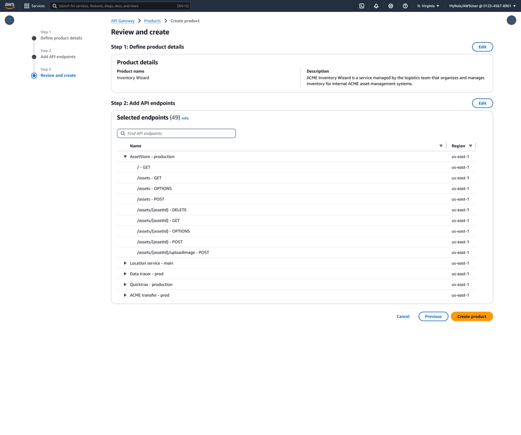The width and height of the screenshot is (521, 435).
Task: Open help question mark icon
Action: click(x=405, y=6)
